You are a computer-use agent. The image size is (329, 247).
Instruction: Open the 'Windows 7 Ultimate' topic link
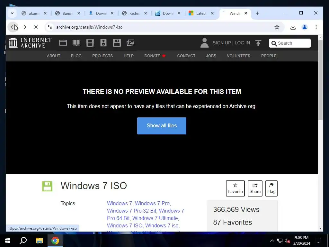click(155, 218)
